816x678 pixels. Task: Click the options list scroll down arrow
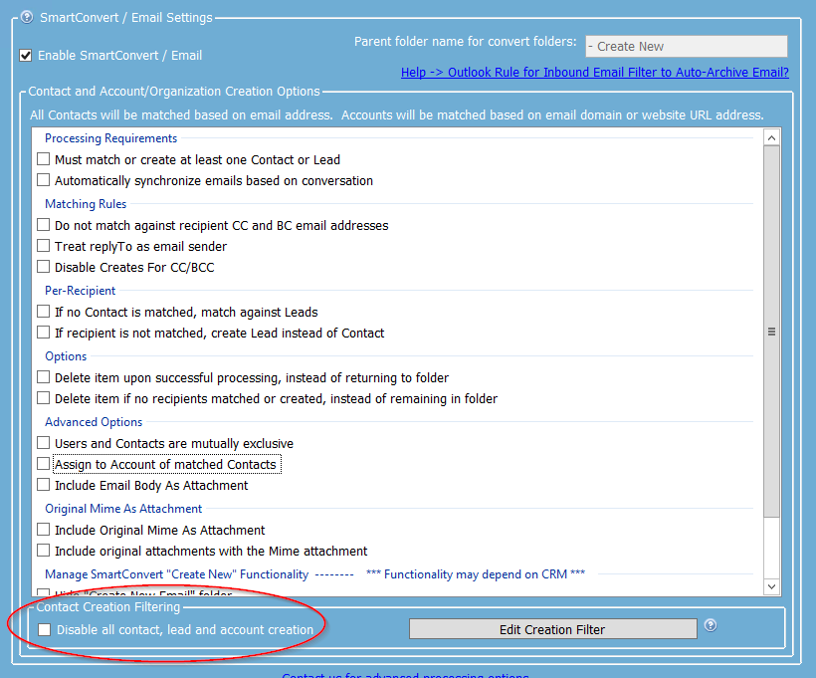[x=771, y=586]
